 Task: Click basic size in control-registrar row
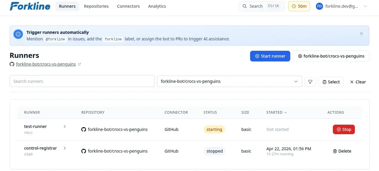pyautogui.click(x=246, y=151)
